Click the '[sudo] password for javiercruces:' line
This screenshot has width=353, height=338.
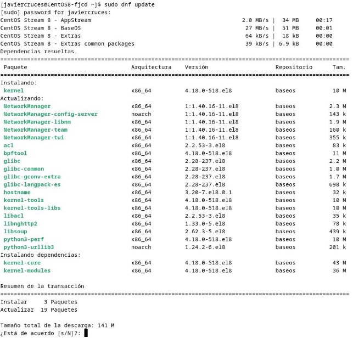tap(55, 13)
